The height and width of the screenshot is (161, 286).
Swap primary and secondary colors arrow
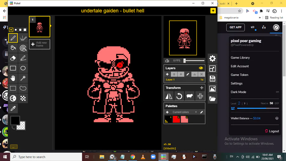tap(13, 128)
